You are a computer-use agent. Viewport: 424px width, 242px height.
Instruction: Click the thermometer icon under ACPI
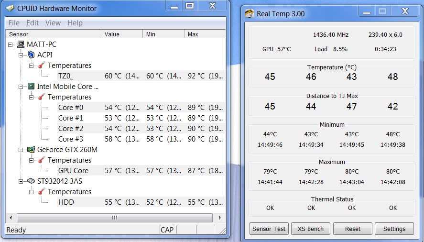point(42,65)
